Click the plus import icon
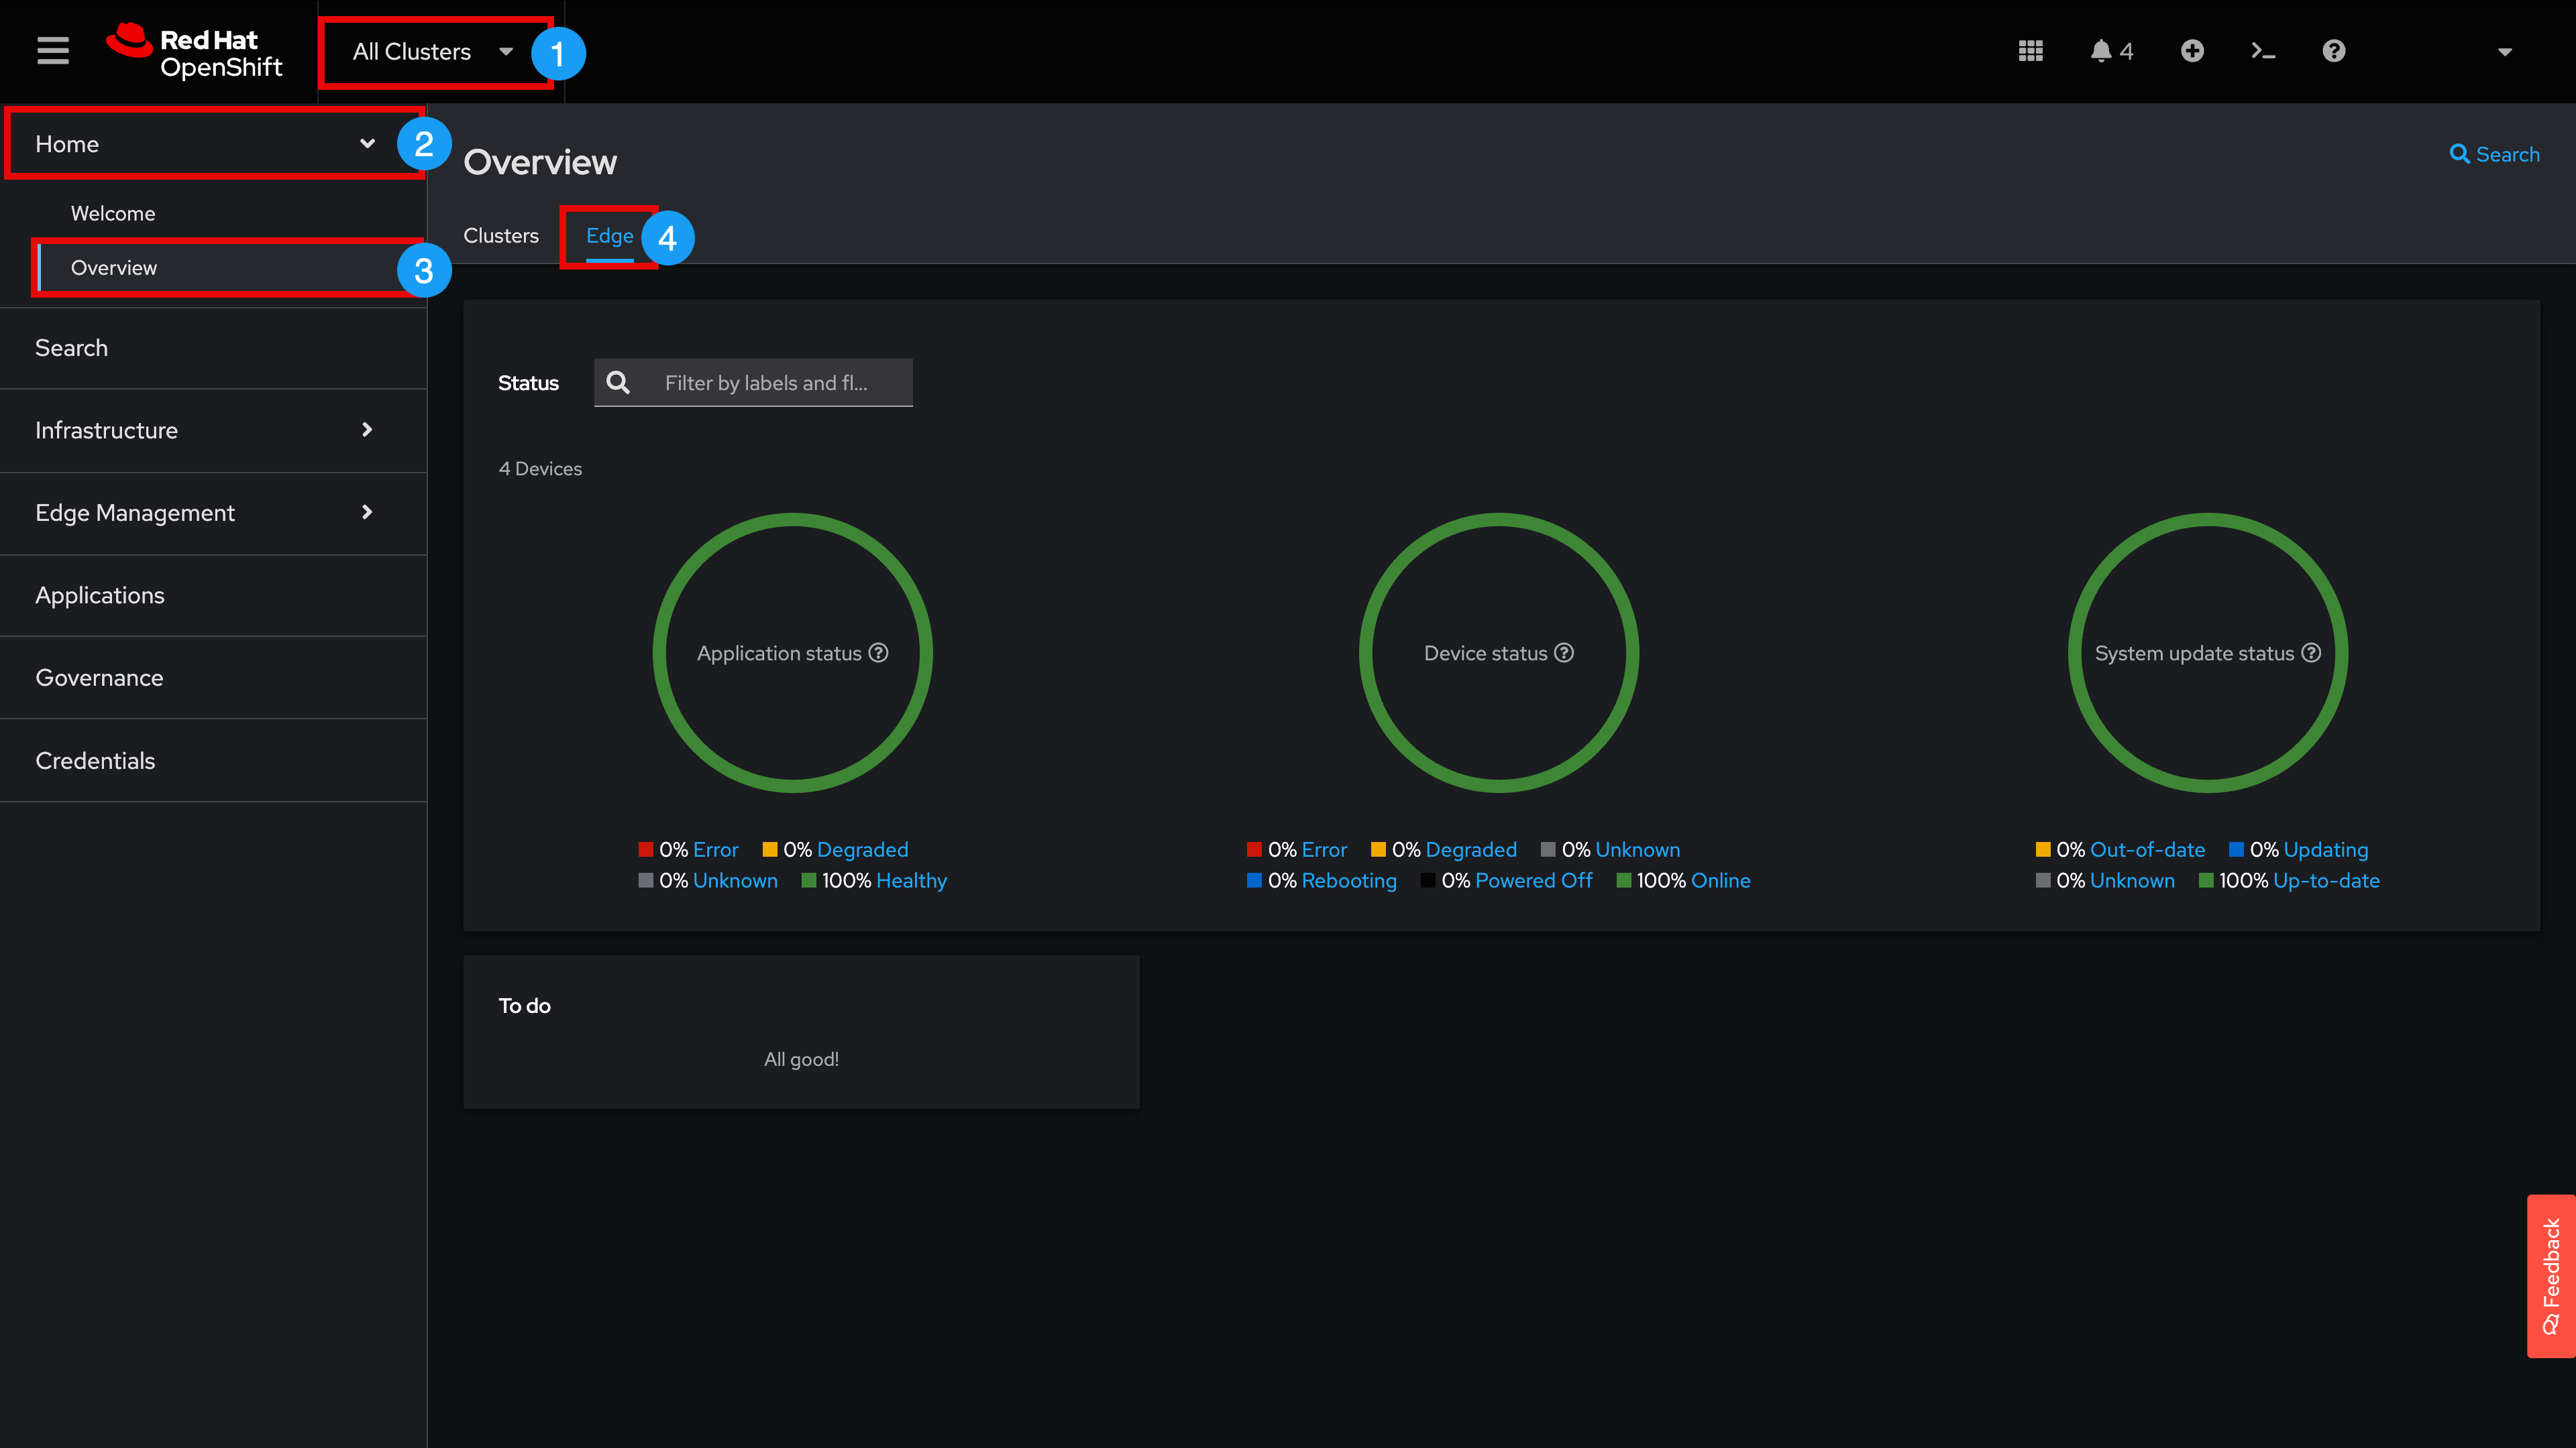This screenshot has width=2576, height=1448. coord(2192,51)
